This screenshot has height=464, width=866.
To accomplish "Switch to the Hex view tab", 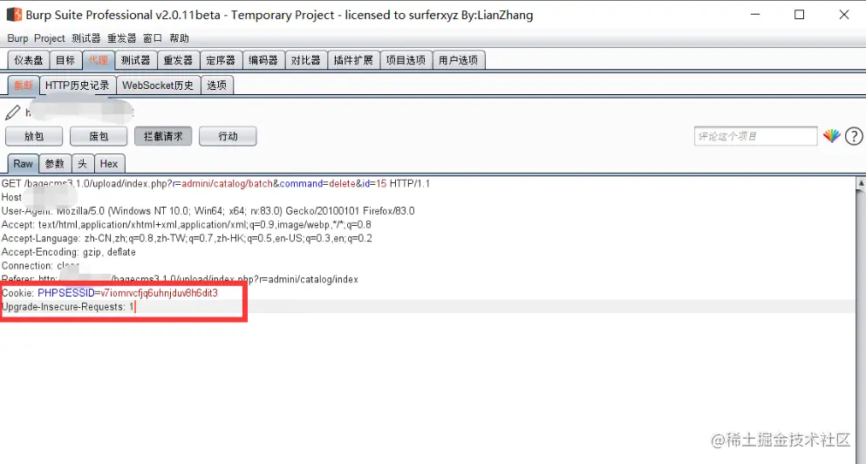I will click(x=109, y=164).
